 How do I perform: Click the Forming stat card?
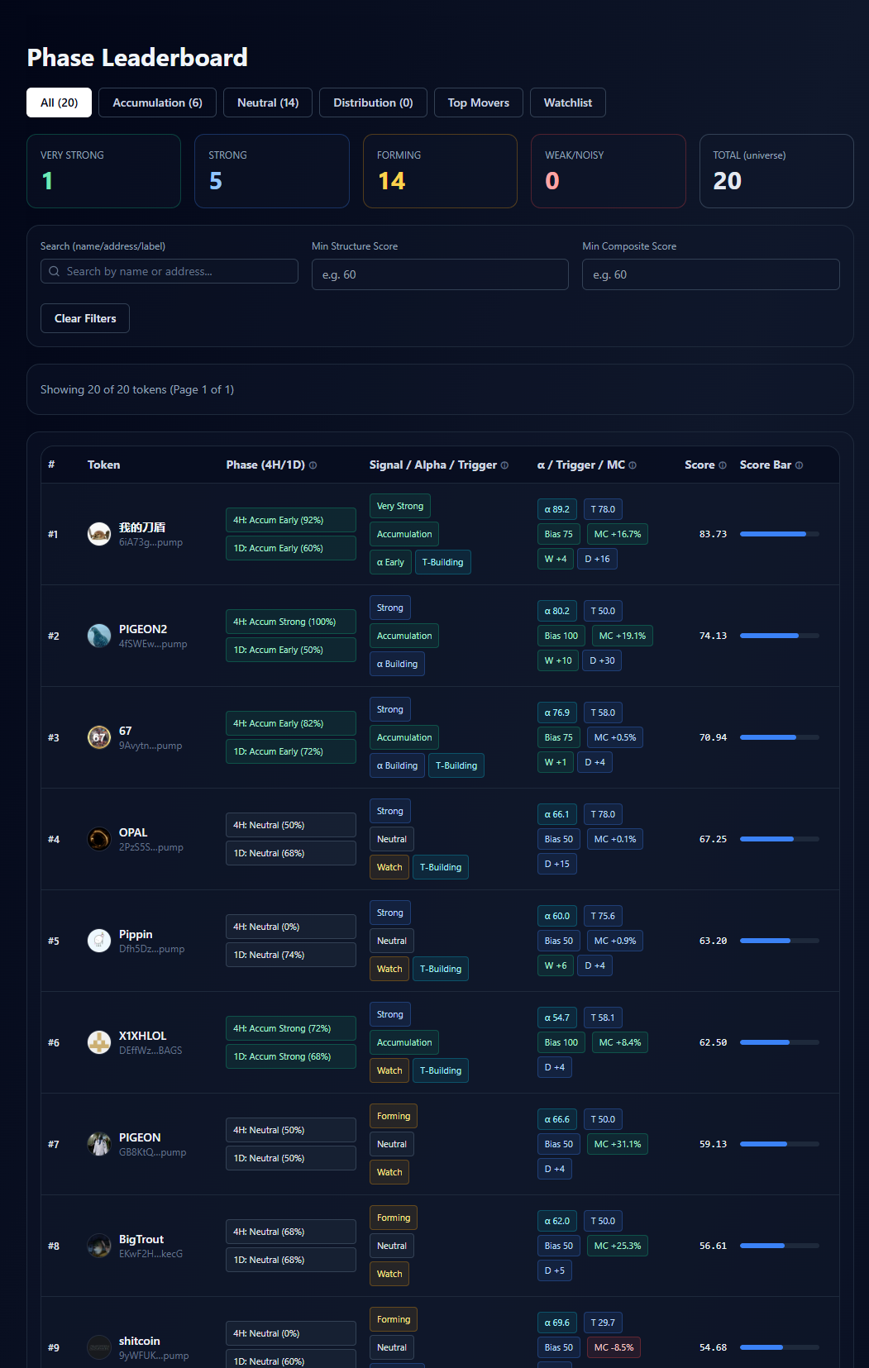click(440, 171)
